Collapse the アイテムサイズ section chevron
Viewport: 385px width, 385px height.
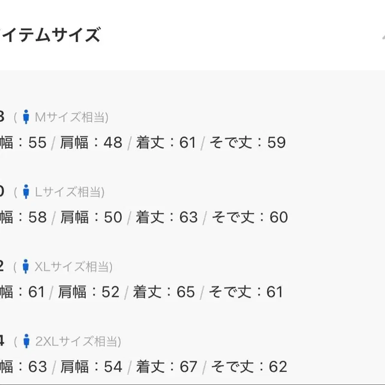coord(383,37)
